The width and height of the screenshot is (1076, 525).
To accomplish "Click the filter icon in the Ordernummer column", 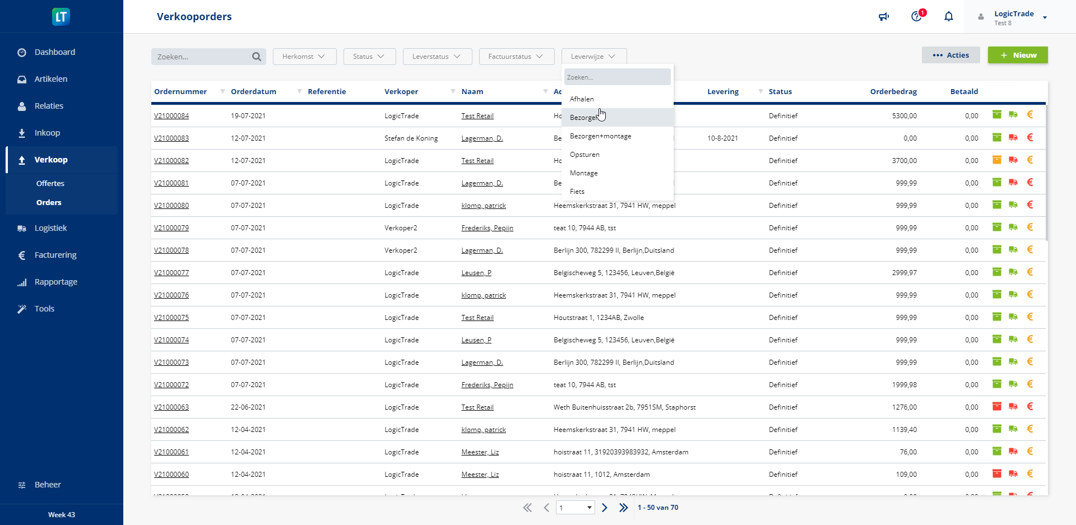I will pyautogui.click(x=222, y=91).
